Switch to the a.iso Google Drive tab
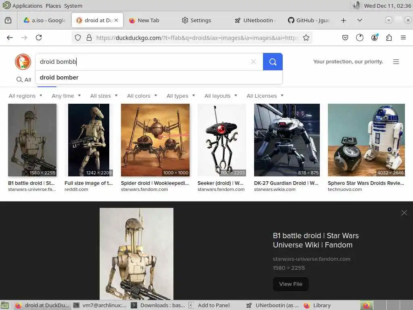The width and height of the screenshot is (413, 310). [x=44, y=20]
